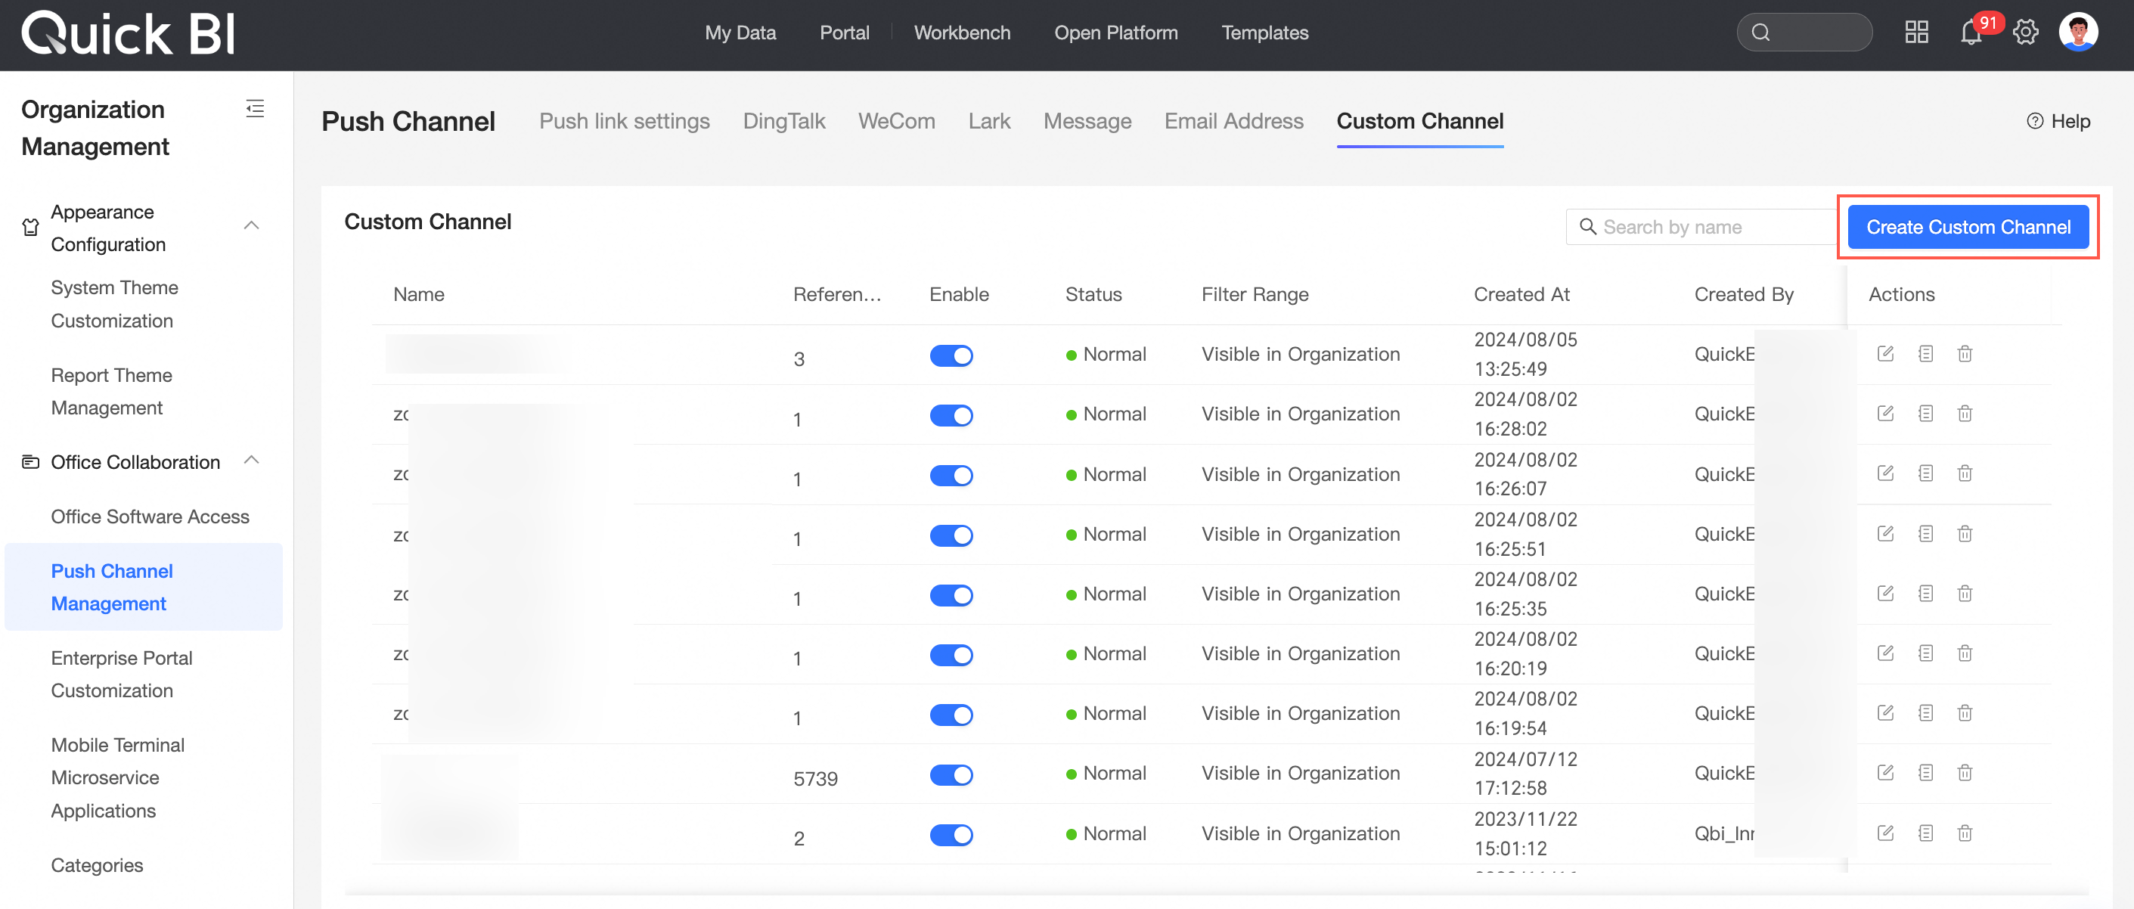Collapse the Organization Management sidebar menu icon
2134x909 pixels.
click(255, 109)
